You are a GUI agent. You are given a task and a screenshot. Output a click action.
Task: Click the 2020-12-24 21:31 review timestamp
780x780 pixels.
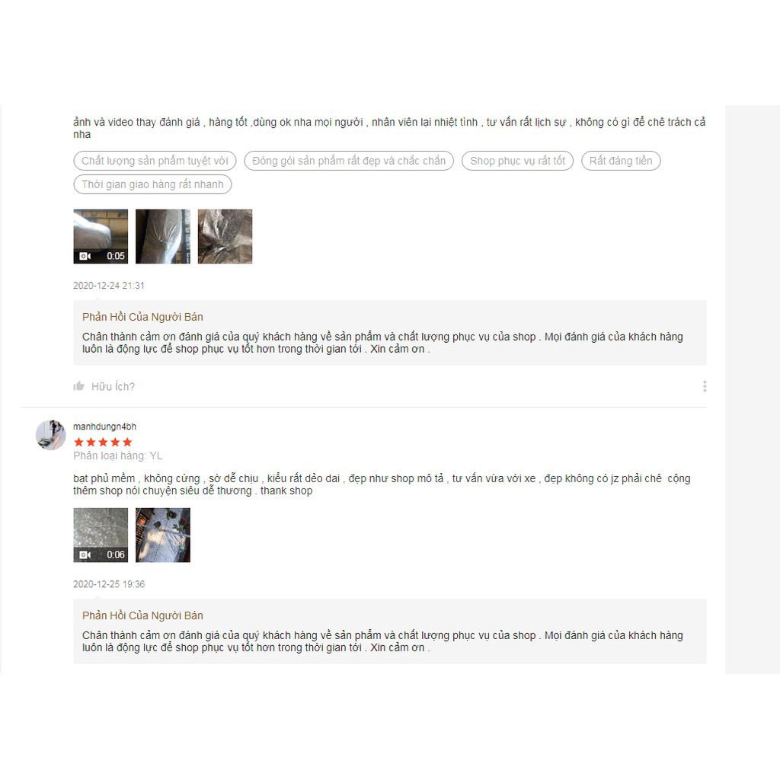pos(108,286)
